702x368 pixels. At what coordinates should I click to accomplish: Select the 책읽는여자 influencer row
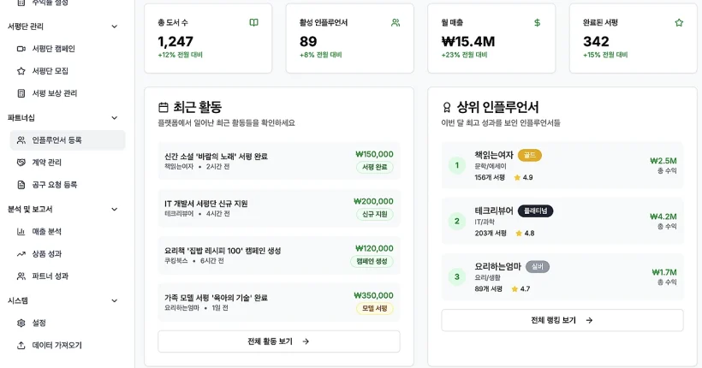(562, 165)
